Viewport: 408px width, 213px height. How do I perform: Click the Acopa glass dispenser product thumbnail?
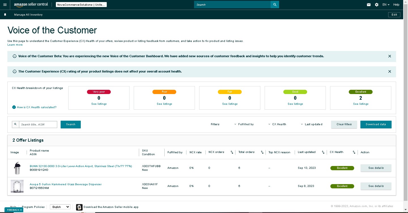pyautogui.click(x=17, y=186)
